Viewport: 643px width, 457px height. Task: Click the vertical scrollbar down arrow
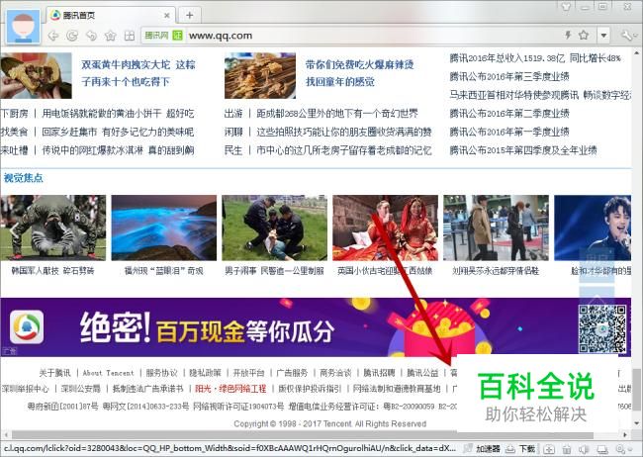click(x=636, y=423)
